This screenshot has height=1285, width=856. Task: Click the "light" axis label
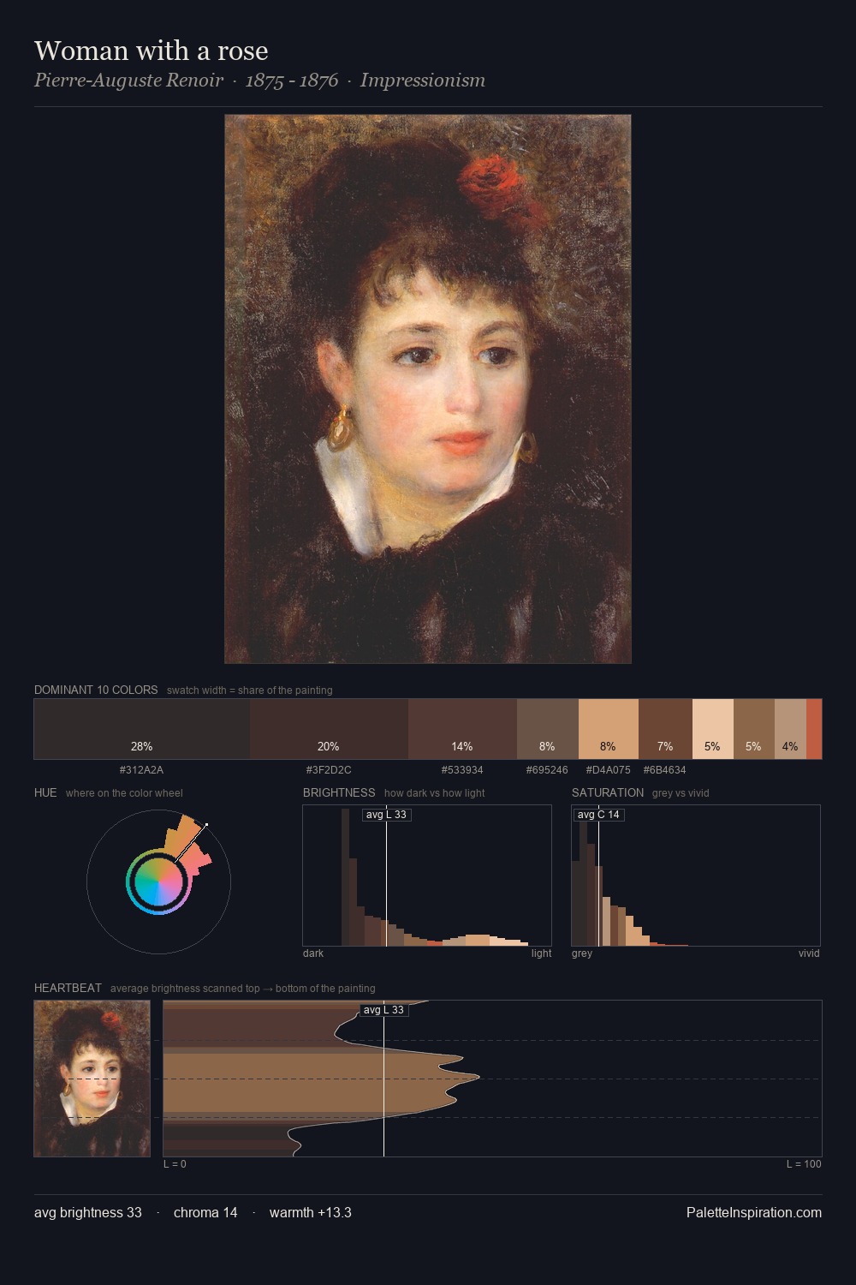542,953
